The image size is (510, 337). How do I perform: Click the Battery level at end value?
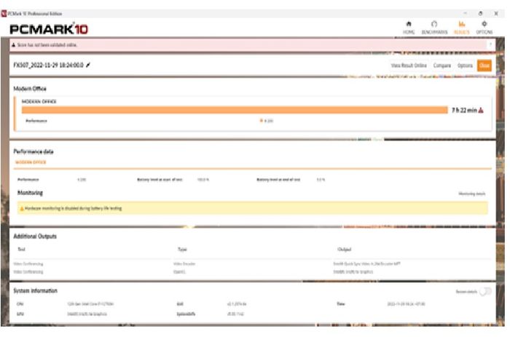tap(321, 179)
